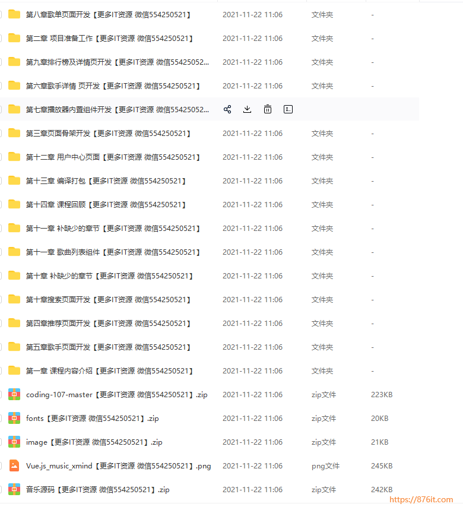Click the 223KB size of coding-107-master
Image resolution: width=463 pixels, height=510 pixels.
coord(382,395)
